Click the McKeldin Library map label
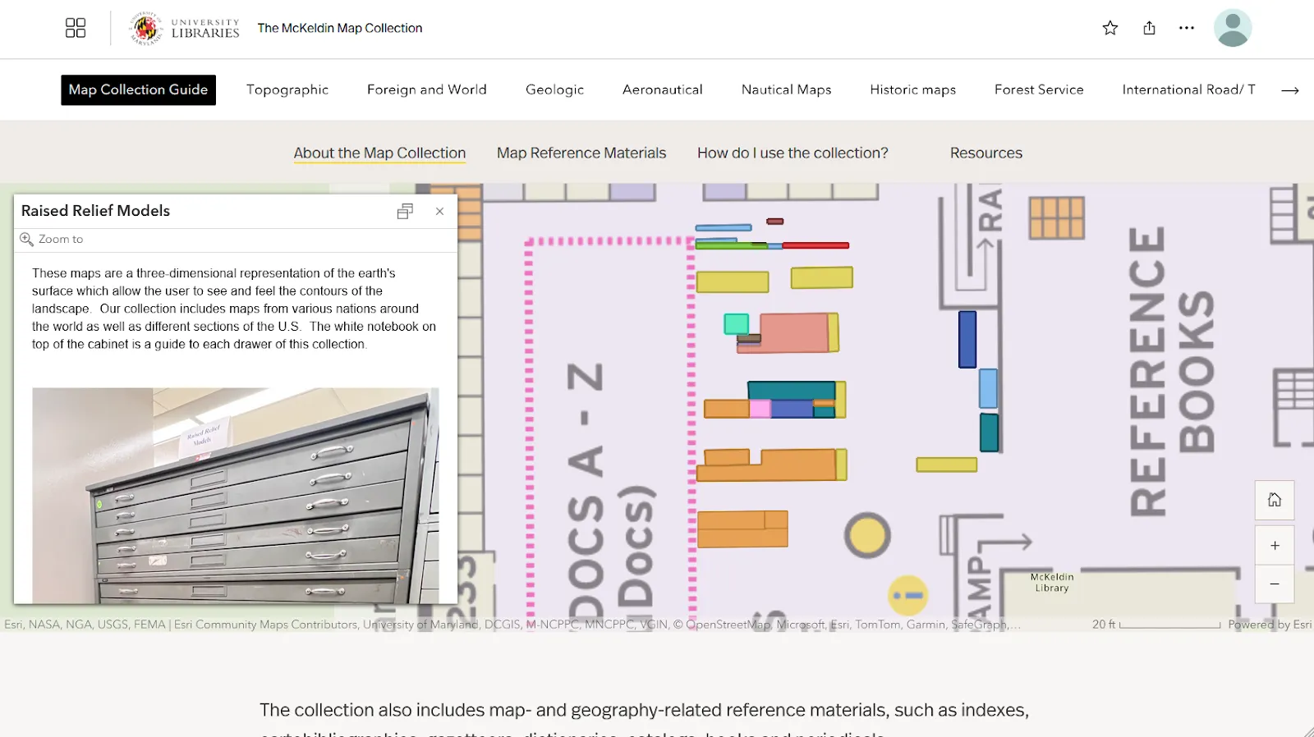Viewport: 1314px width, 737px height. tap(1052, 583)
